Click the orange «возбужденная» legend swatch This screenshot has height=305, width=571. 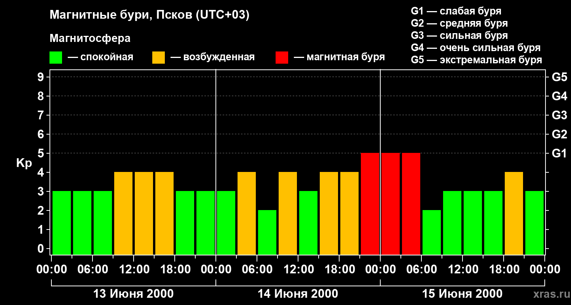click(159, 58)
